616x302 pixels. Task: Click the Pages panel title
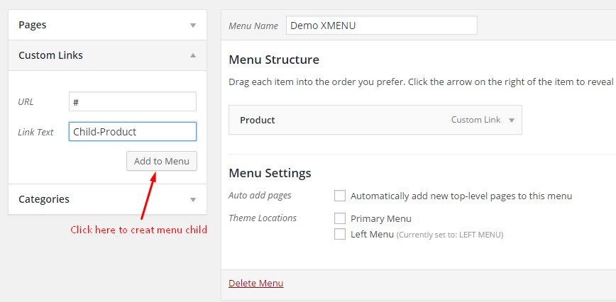click(x=32, y=25)
